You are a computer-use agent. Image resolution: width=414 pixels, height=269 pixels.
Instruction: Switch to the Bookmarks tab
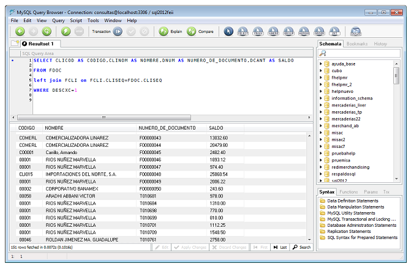357,44
